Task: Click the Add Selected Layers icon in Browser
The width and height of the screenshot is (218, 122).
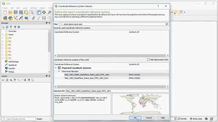Action: click(x=3, y=27)
